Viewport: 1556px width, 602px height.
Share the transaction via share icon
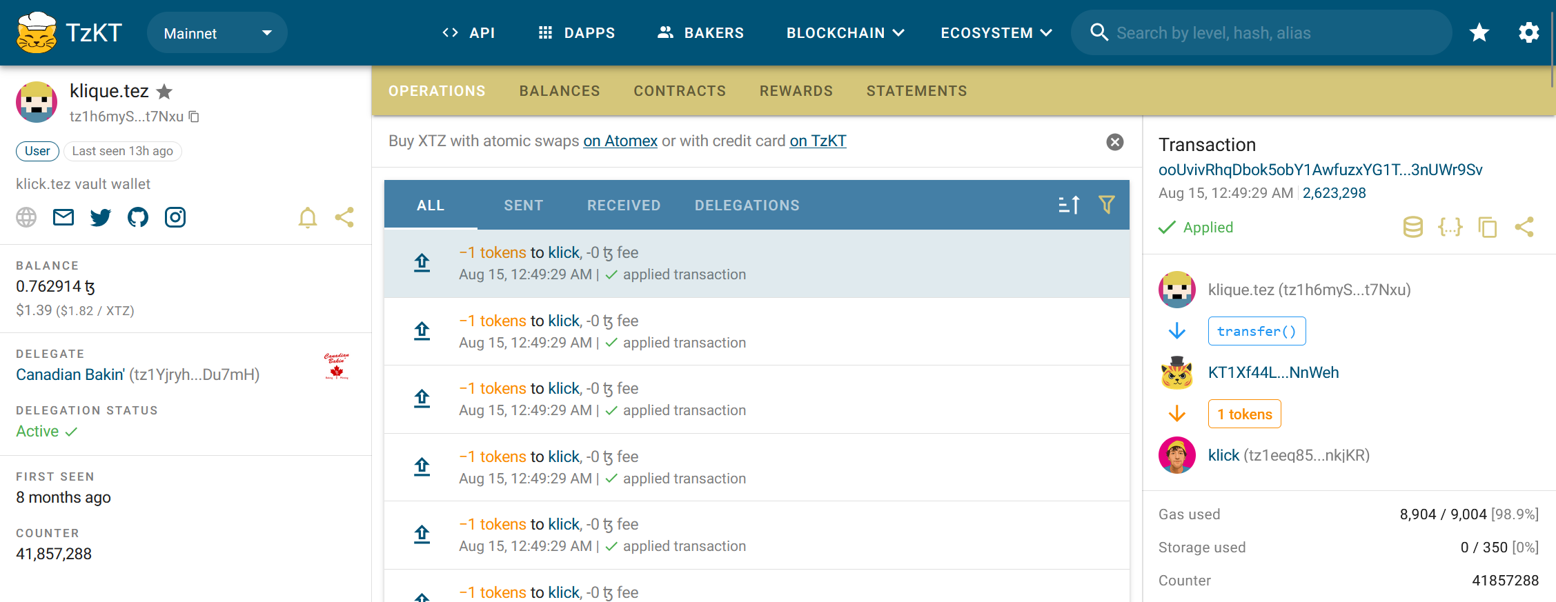(1524, 227)
